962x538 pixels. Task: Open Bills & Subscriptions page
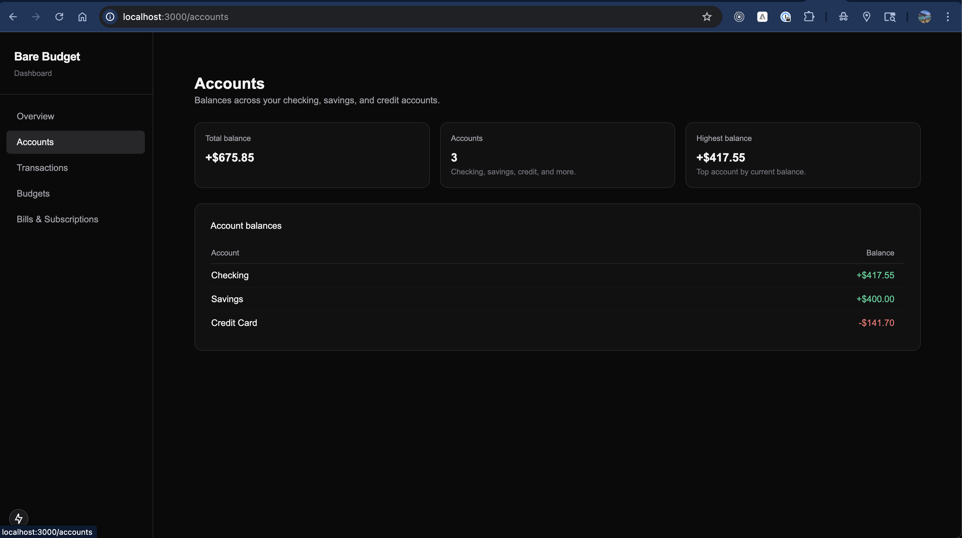[58, 219]
